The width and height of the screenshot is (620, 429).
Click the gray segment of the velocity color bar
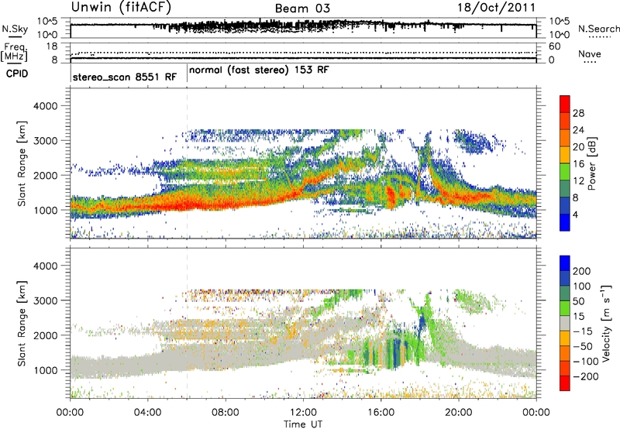pyautogui.click(x=565, y=323)
